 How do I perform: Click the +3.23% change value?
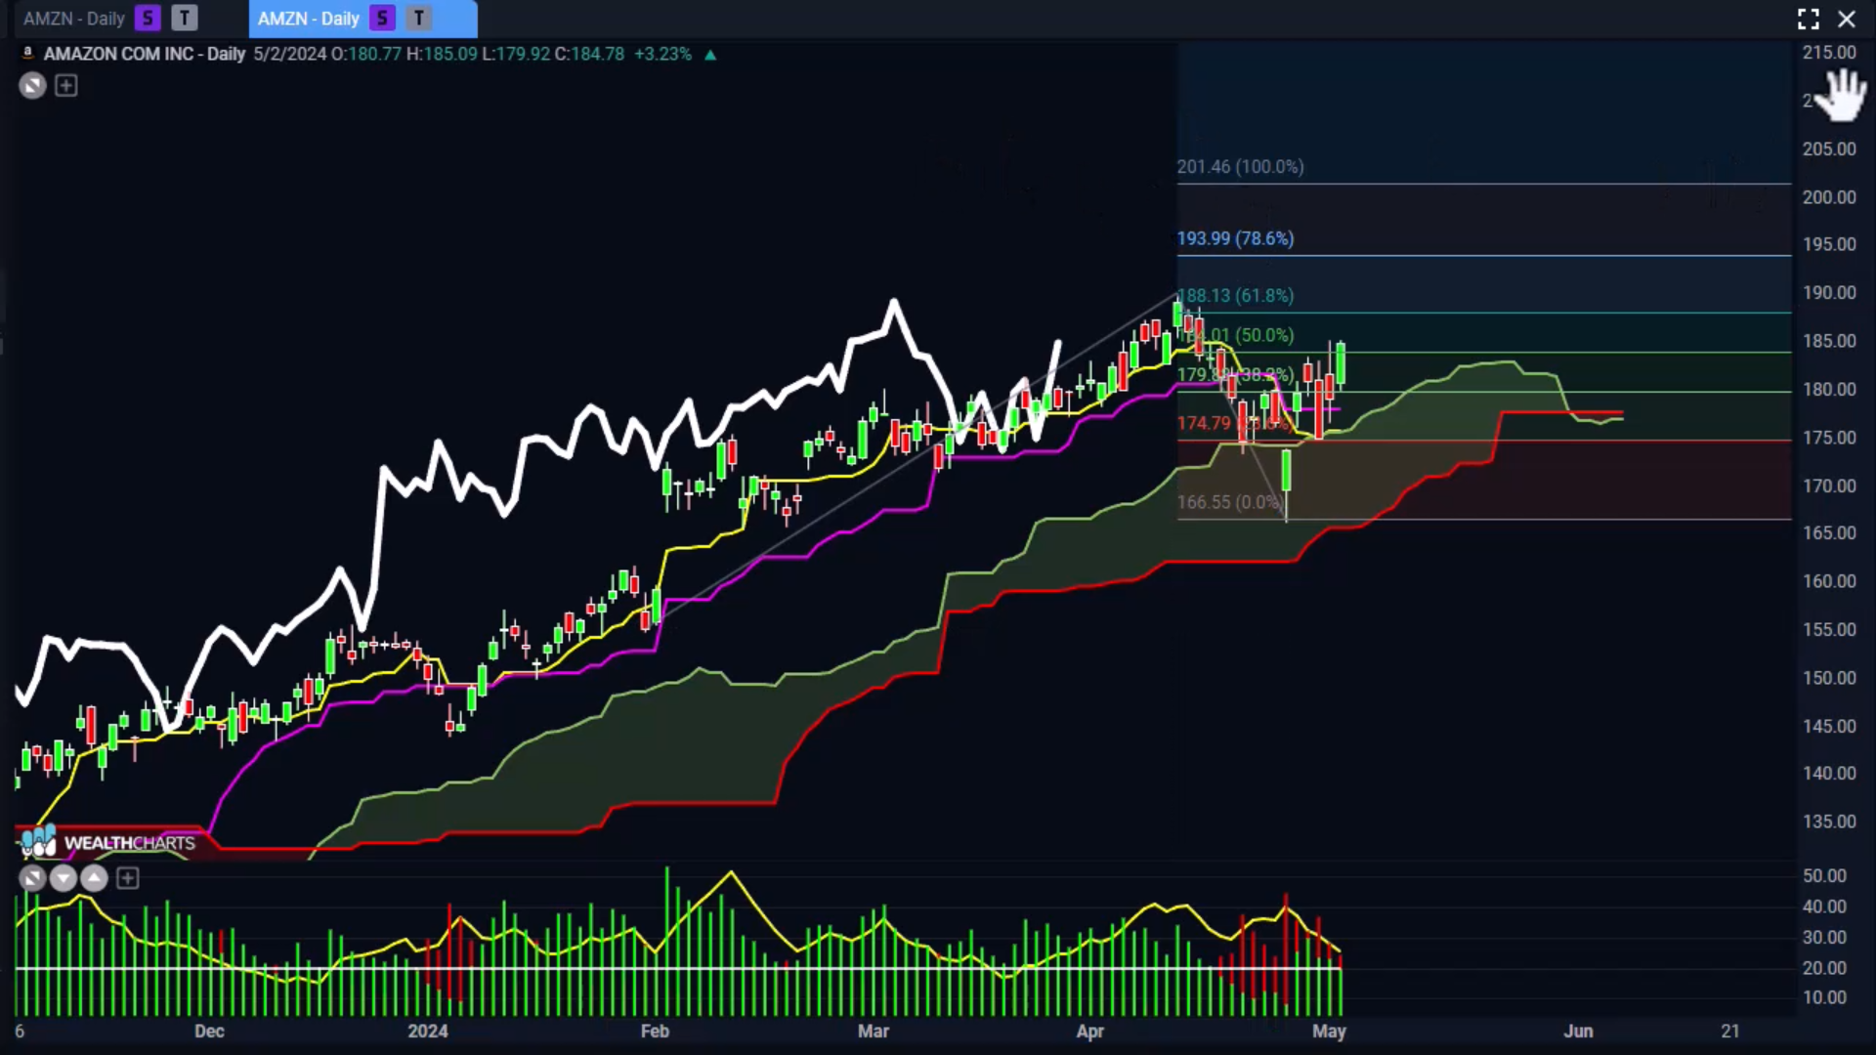[x=662, y=54]
